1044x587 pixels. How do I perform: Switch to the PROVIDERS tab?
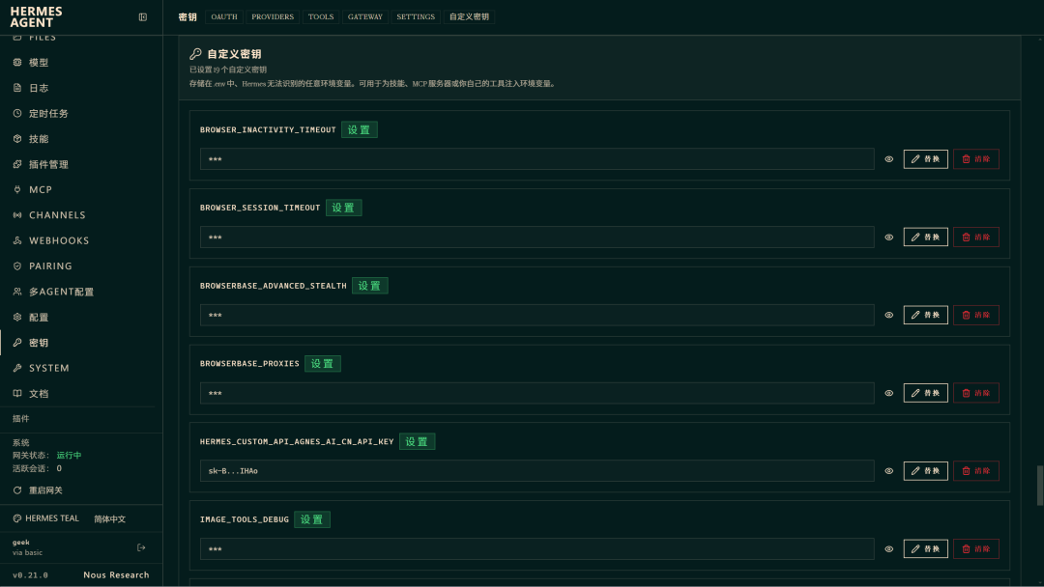(x=273, y=17)
